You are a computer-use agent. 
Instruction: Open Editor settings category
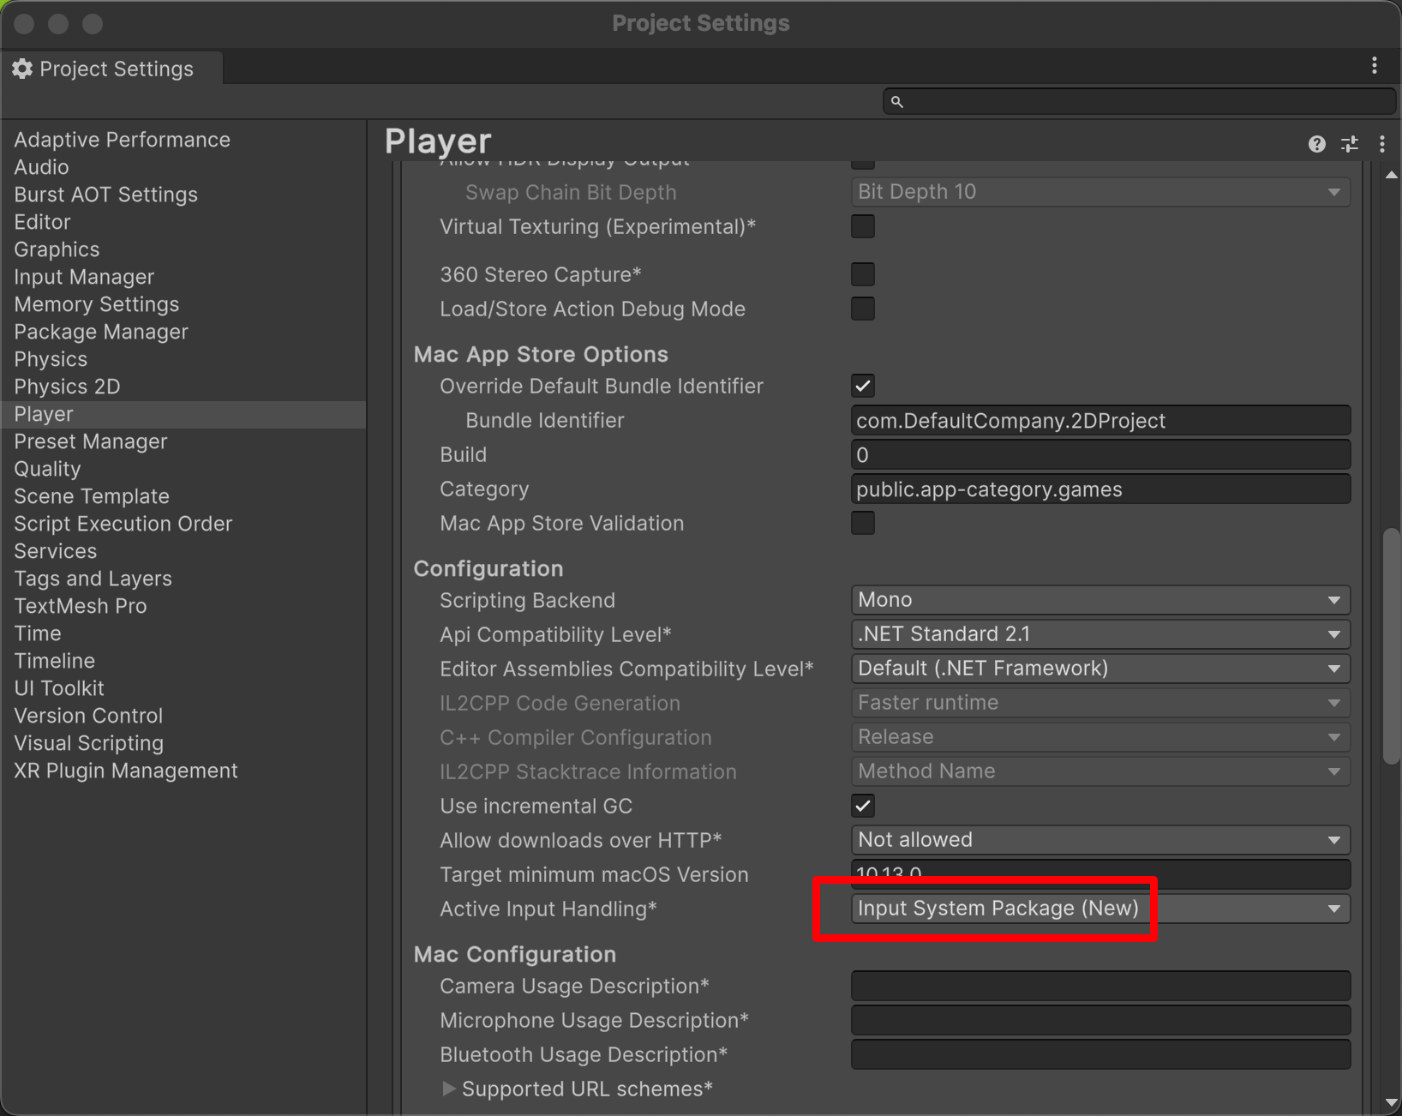coord(42,222)
